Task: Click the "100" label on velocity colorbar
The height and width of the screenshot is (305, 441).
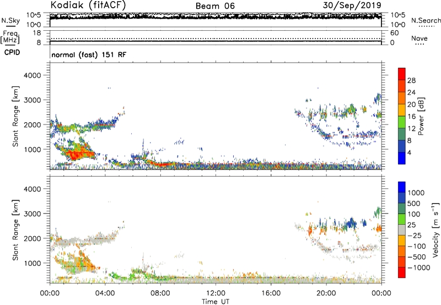Action: [414, 214]
